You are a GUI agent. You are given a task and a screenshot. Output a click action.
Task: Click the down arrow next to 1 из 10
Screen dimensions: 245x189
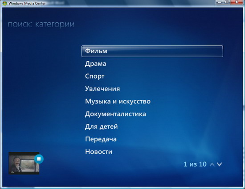219,164
